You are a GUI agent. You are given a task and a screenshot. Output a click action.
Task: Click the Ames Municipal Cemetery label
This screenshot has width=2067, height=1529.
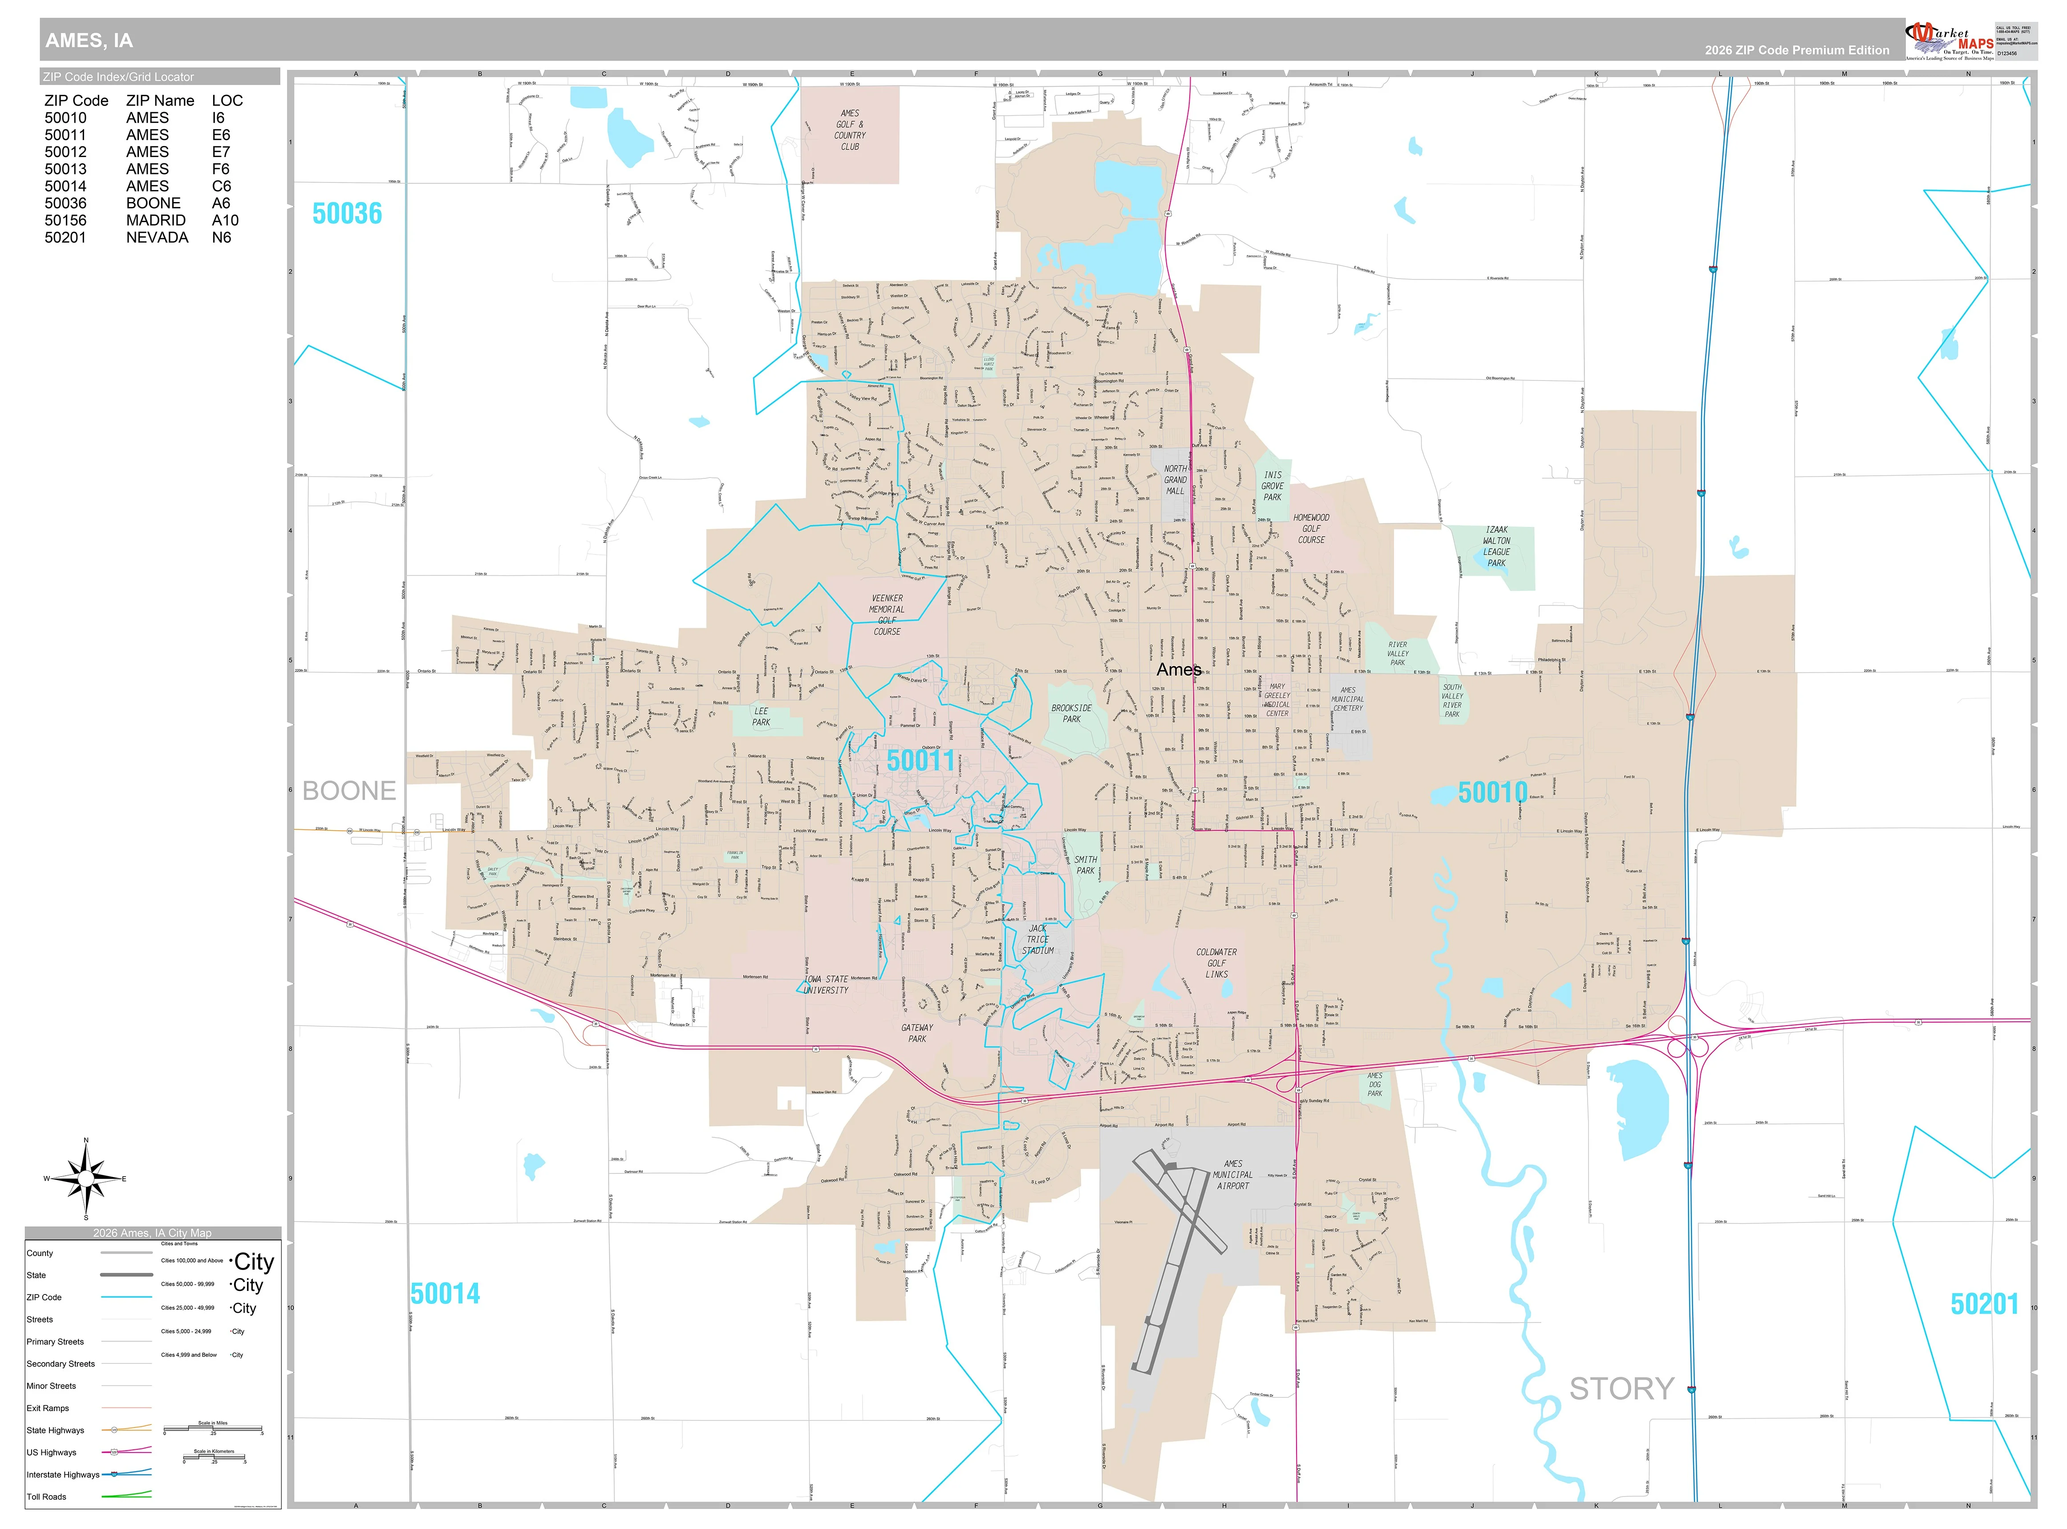click(x=1348, y=699)
